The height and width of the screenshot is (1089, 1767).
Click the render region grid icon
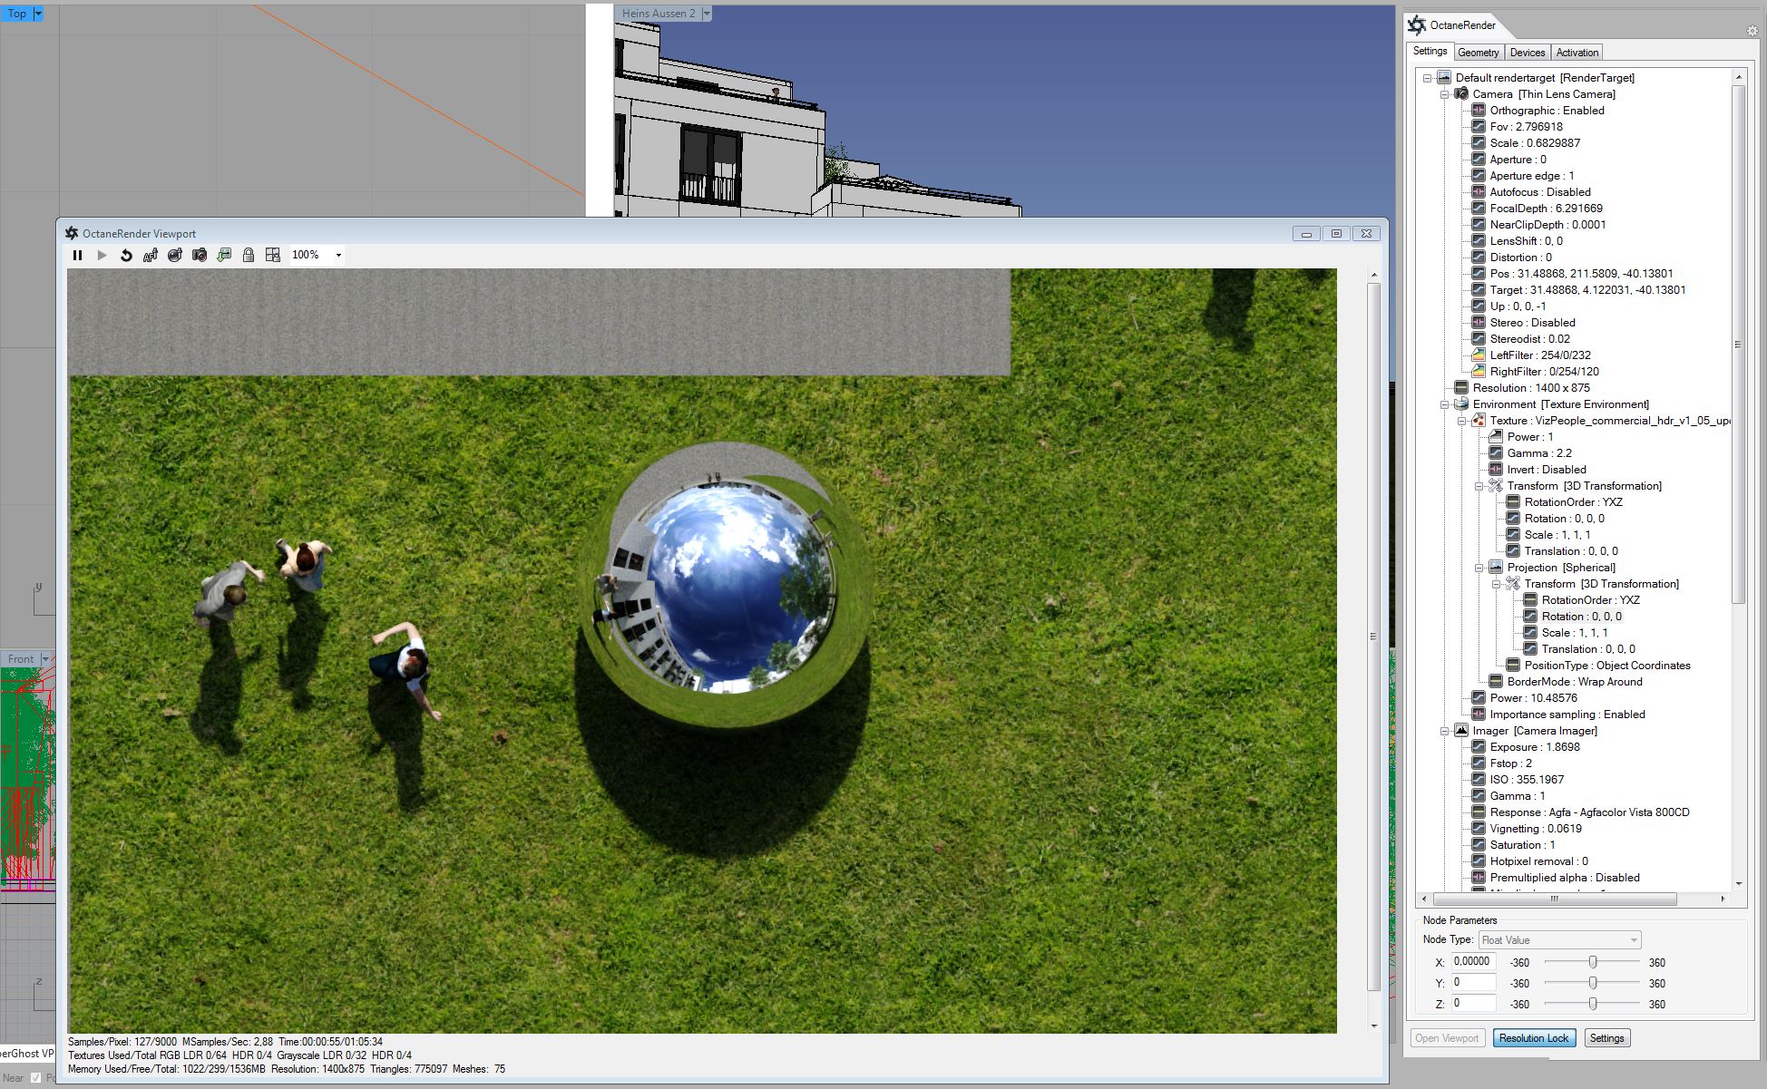(273, 256)
